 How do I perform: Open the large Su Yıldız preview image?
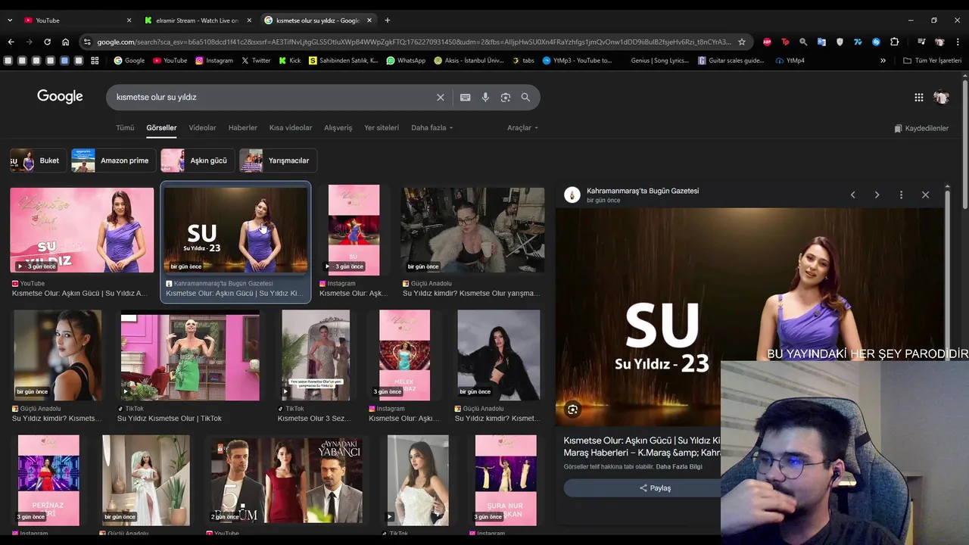(749, 317)
